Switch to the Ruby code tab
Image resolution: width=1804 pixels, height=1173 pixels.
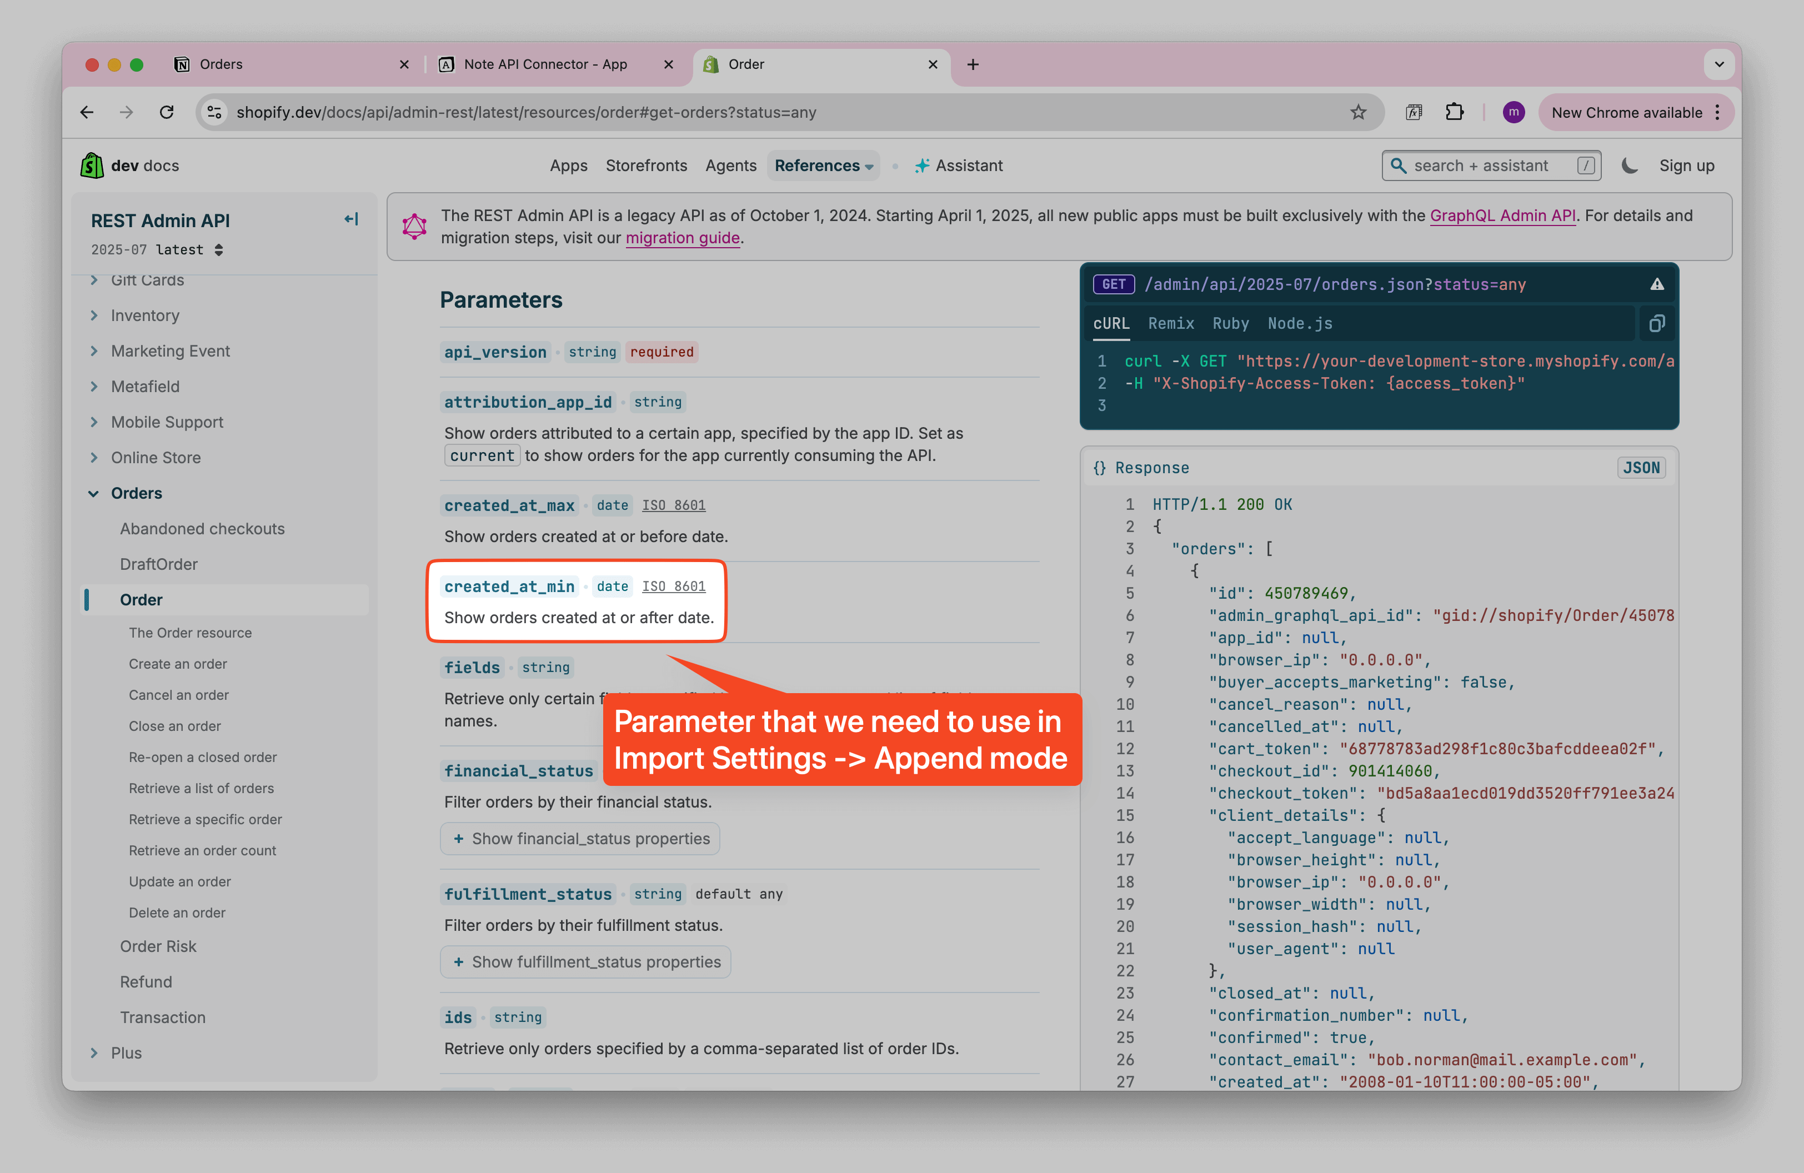coord(1230,324)
